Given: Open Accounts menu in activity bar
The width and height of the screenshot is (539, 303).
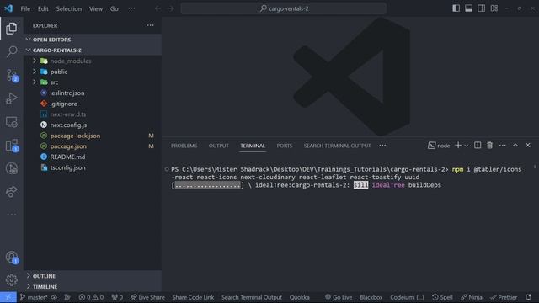Looking at the screenshot, I should [11, 258].
